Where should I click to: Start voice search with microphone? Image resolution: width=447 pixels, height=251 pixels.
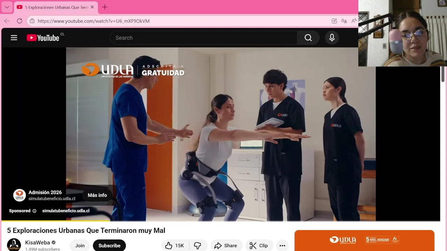click(332, 38)
